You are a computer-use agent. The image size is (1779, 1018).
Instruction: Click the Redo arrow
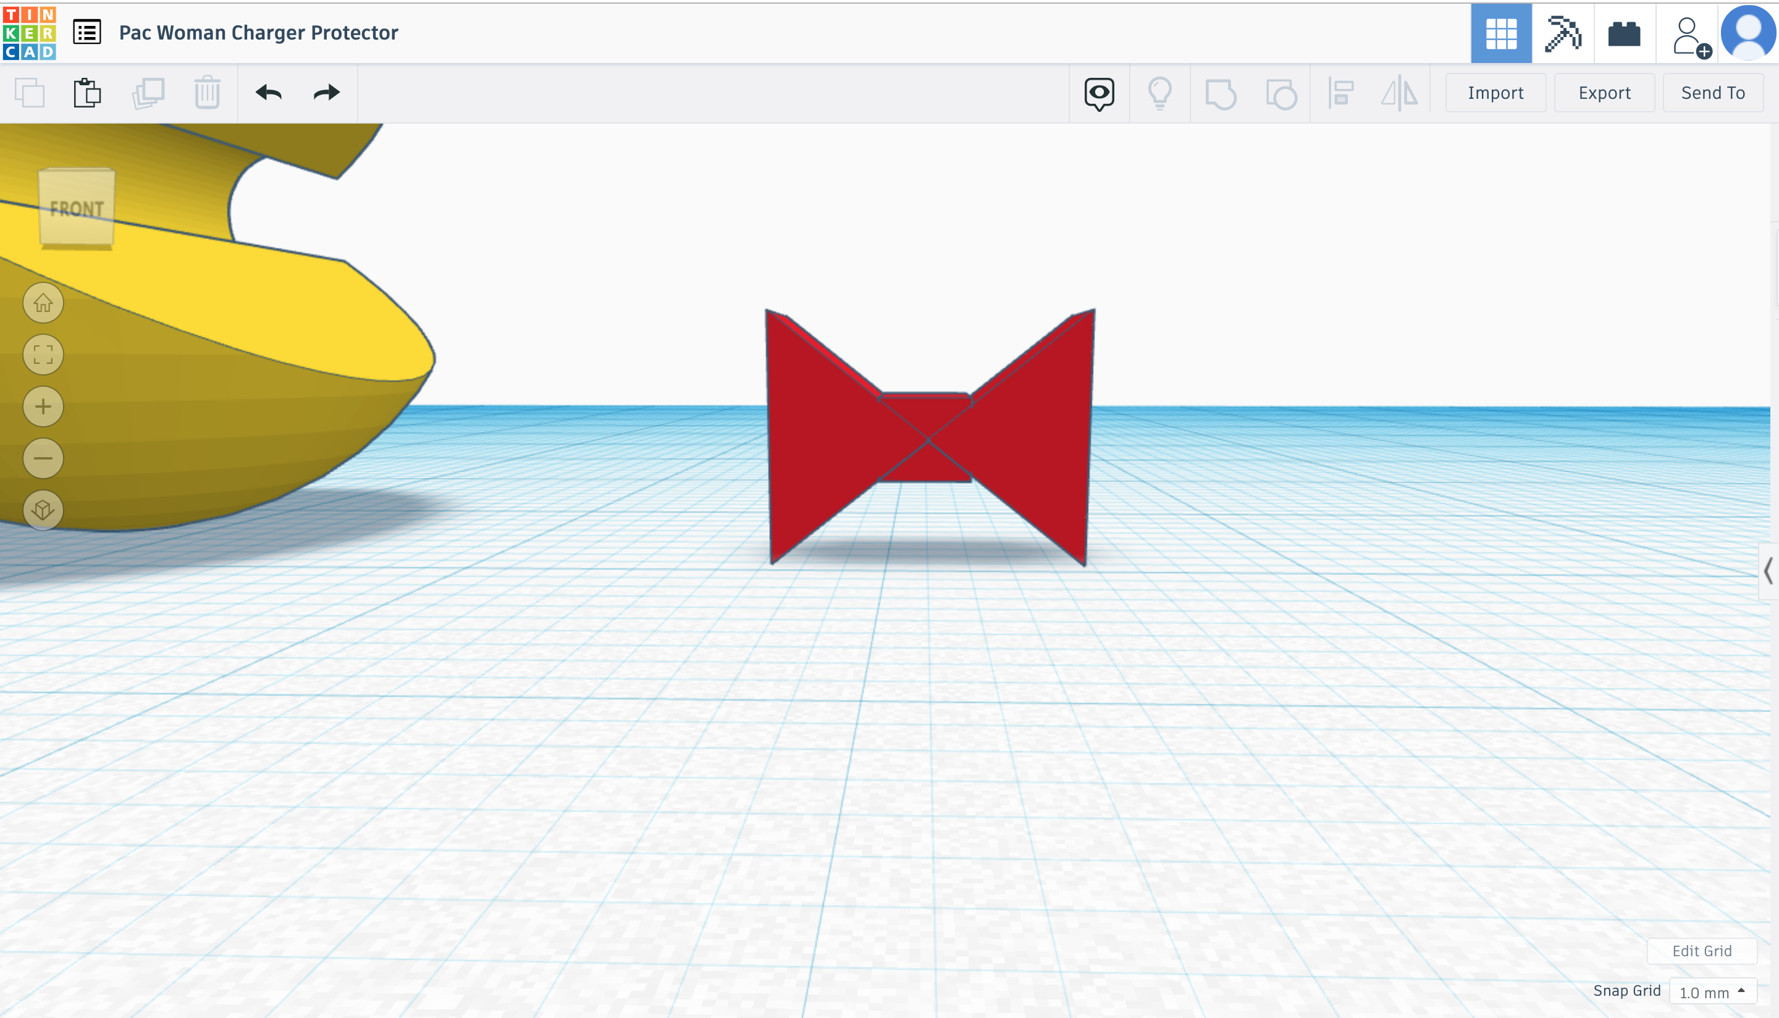(x=326, y=92)
